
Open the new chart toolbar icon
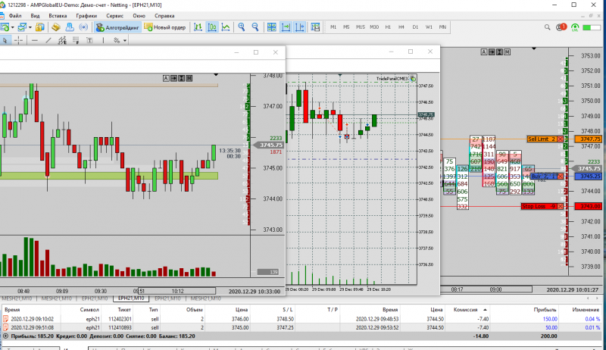5,27
